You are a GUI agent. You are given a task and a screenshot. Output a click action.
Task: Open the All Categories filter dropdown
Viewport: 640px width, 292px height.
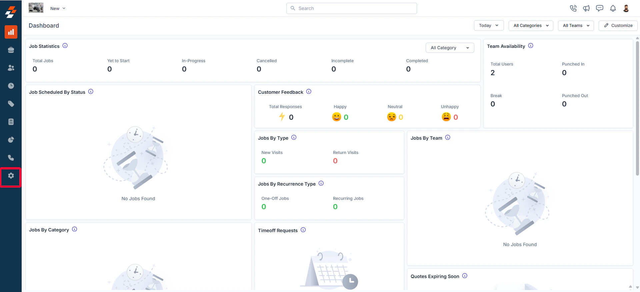[x=531, y=26]
